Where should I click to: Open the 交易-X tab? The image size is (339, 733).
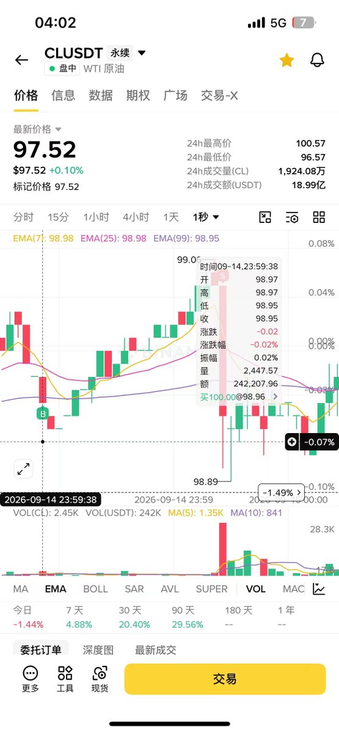[219, 95]
